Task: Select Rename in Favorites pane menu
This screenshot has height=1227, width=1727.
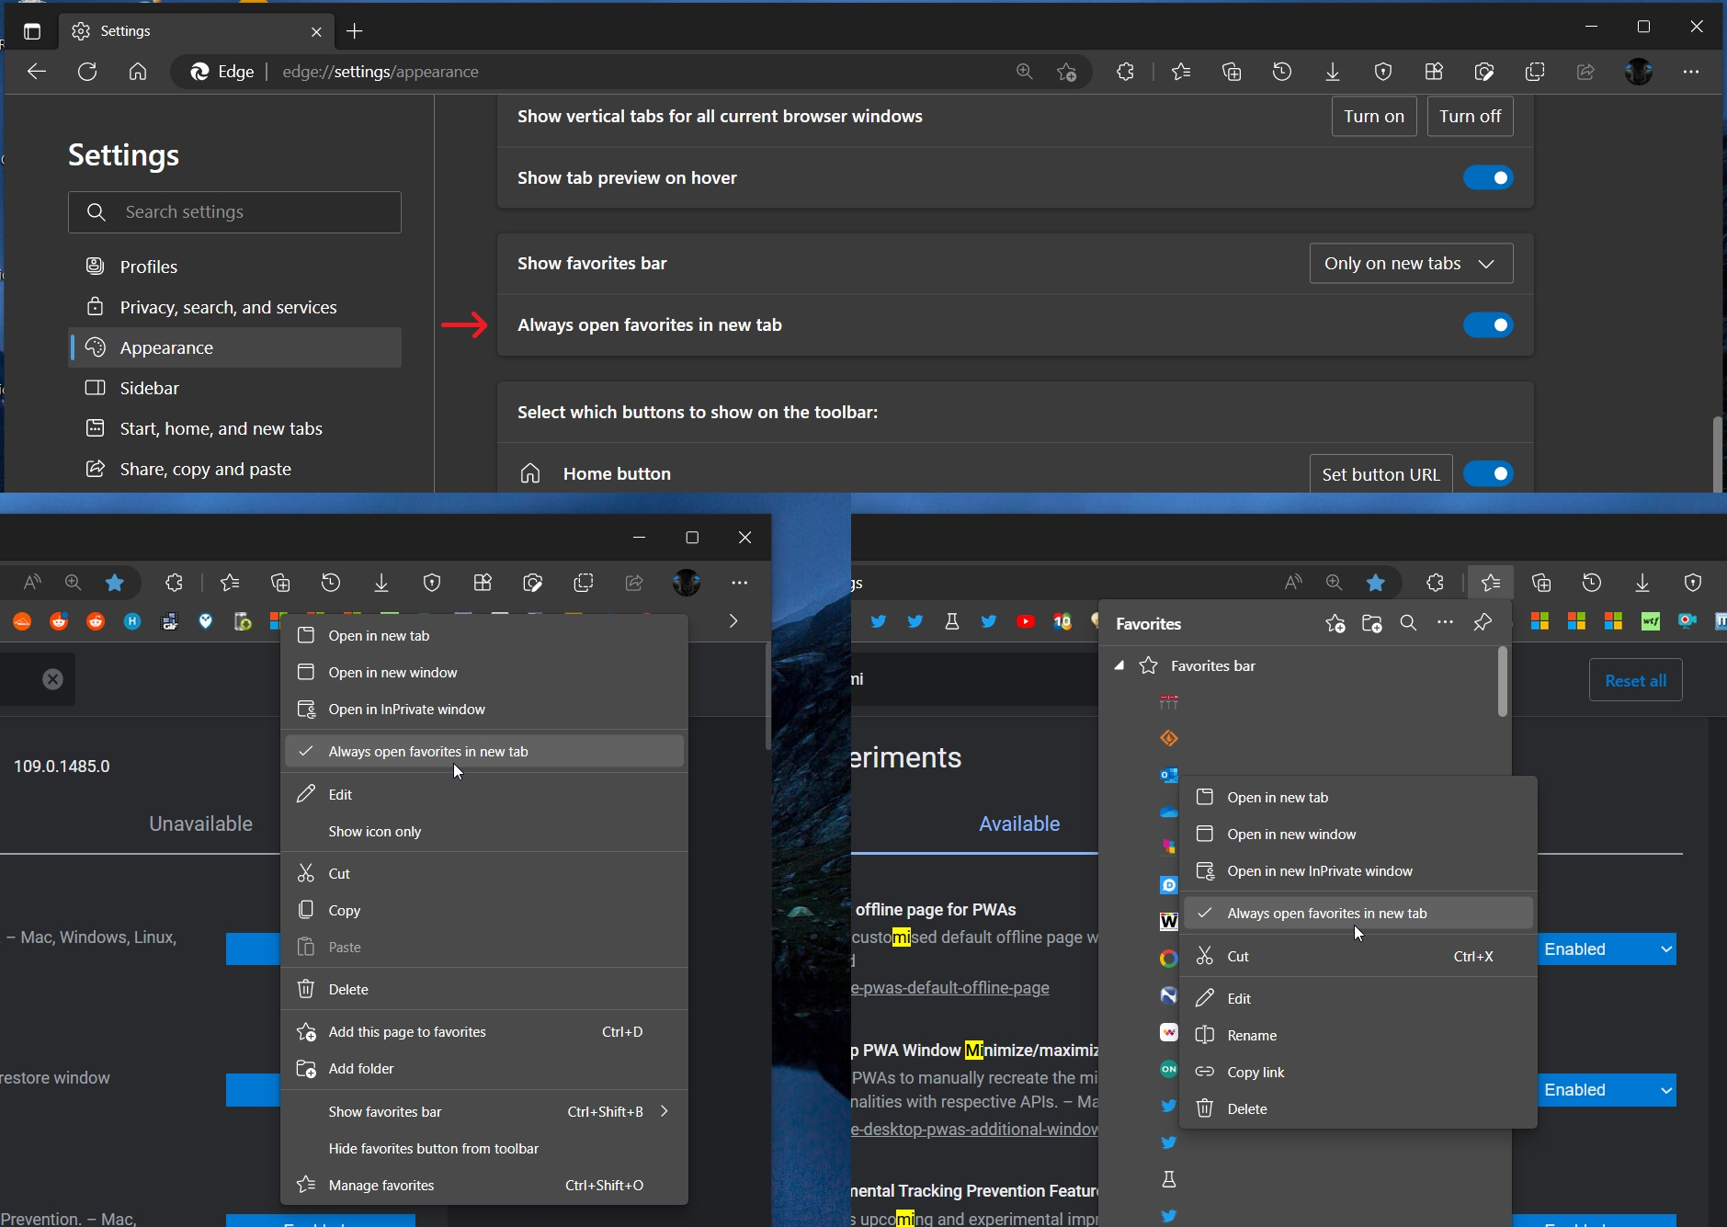Action: pos(1358,1036)
